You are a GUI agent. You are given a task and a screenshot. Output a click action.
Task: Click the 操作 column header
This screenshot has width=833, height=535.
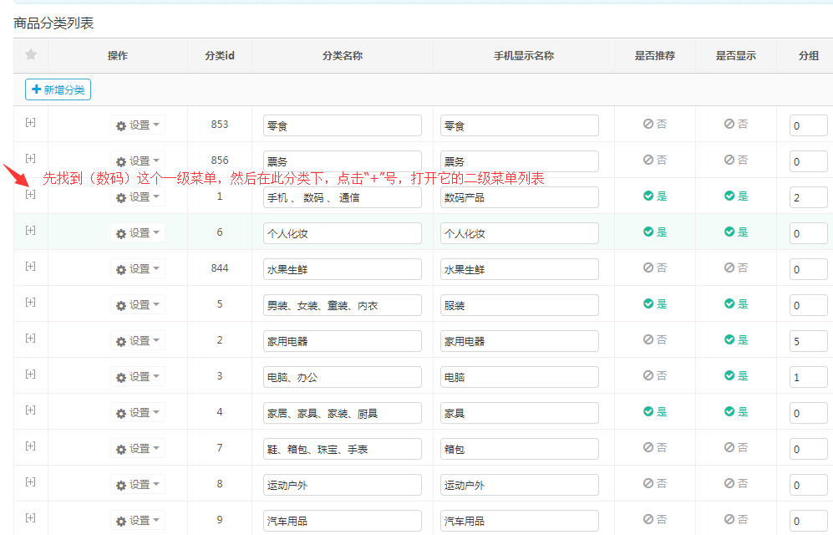tap(118, 55)
